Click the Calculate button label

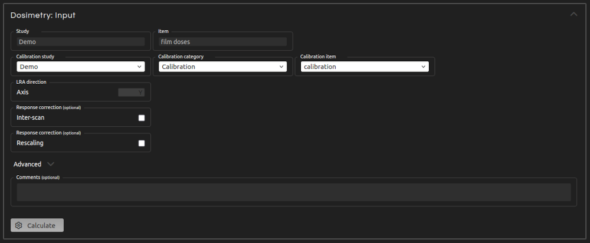[41, 225]
